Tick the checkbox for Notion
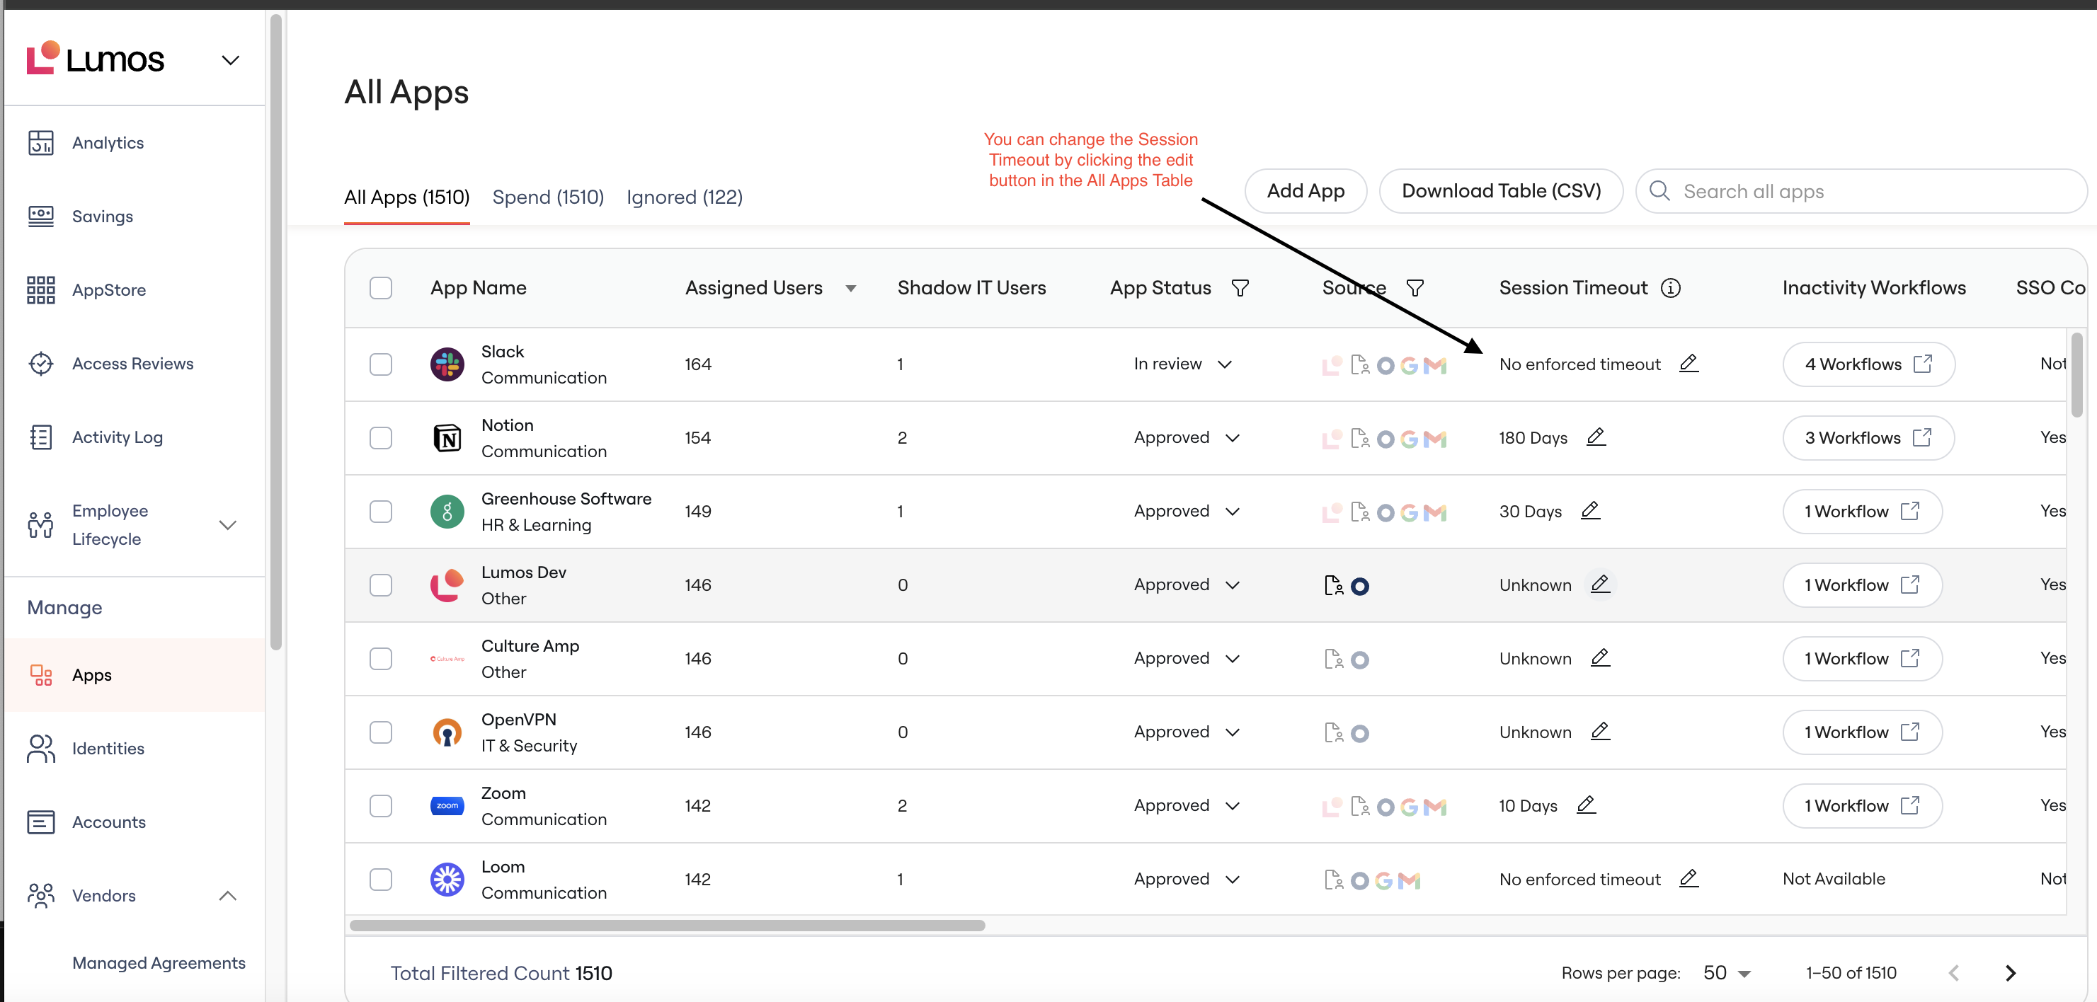Screen dimensions: 2097x1002 380,438
